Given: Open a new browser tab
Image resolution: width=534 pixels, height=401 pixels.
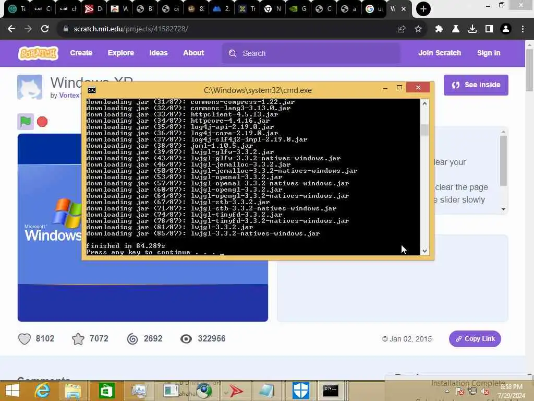Looking at the screenshot, I should [423, 9].
